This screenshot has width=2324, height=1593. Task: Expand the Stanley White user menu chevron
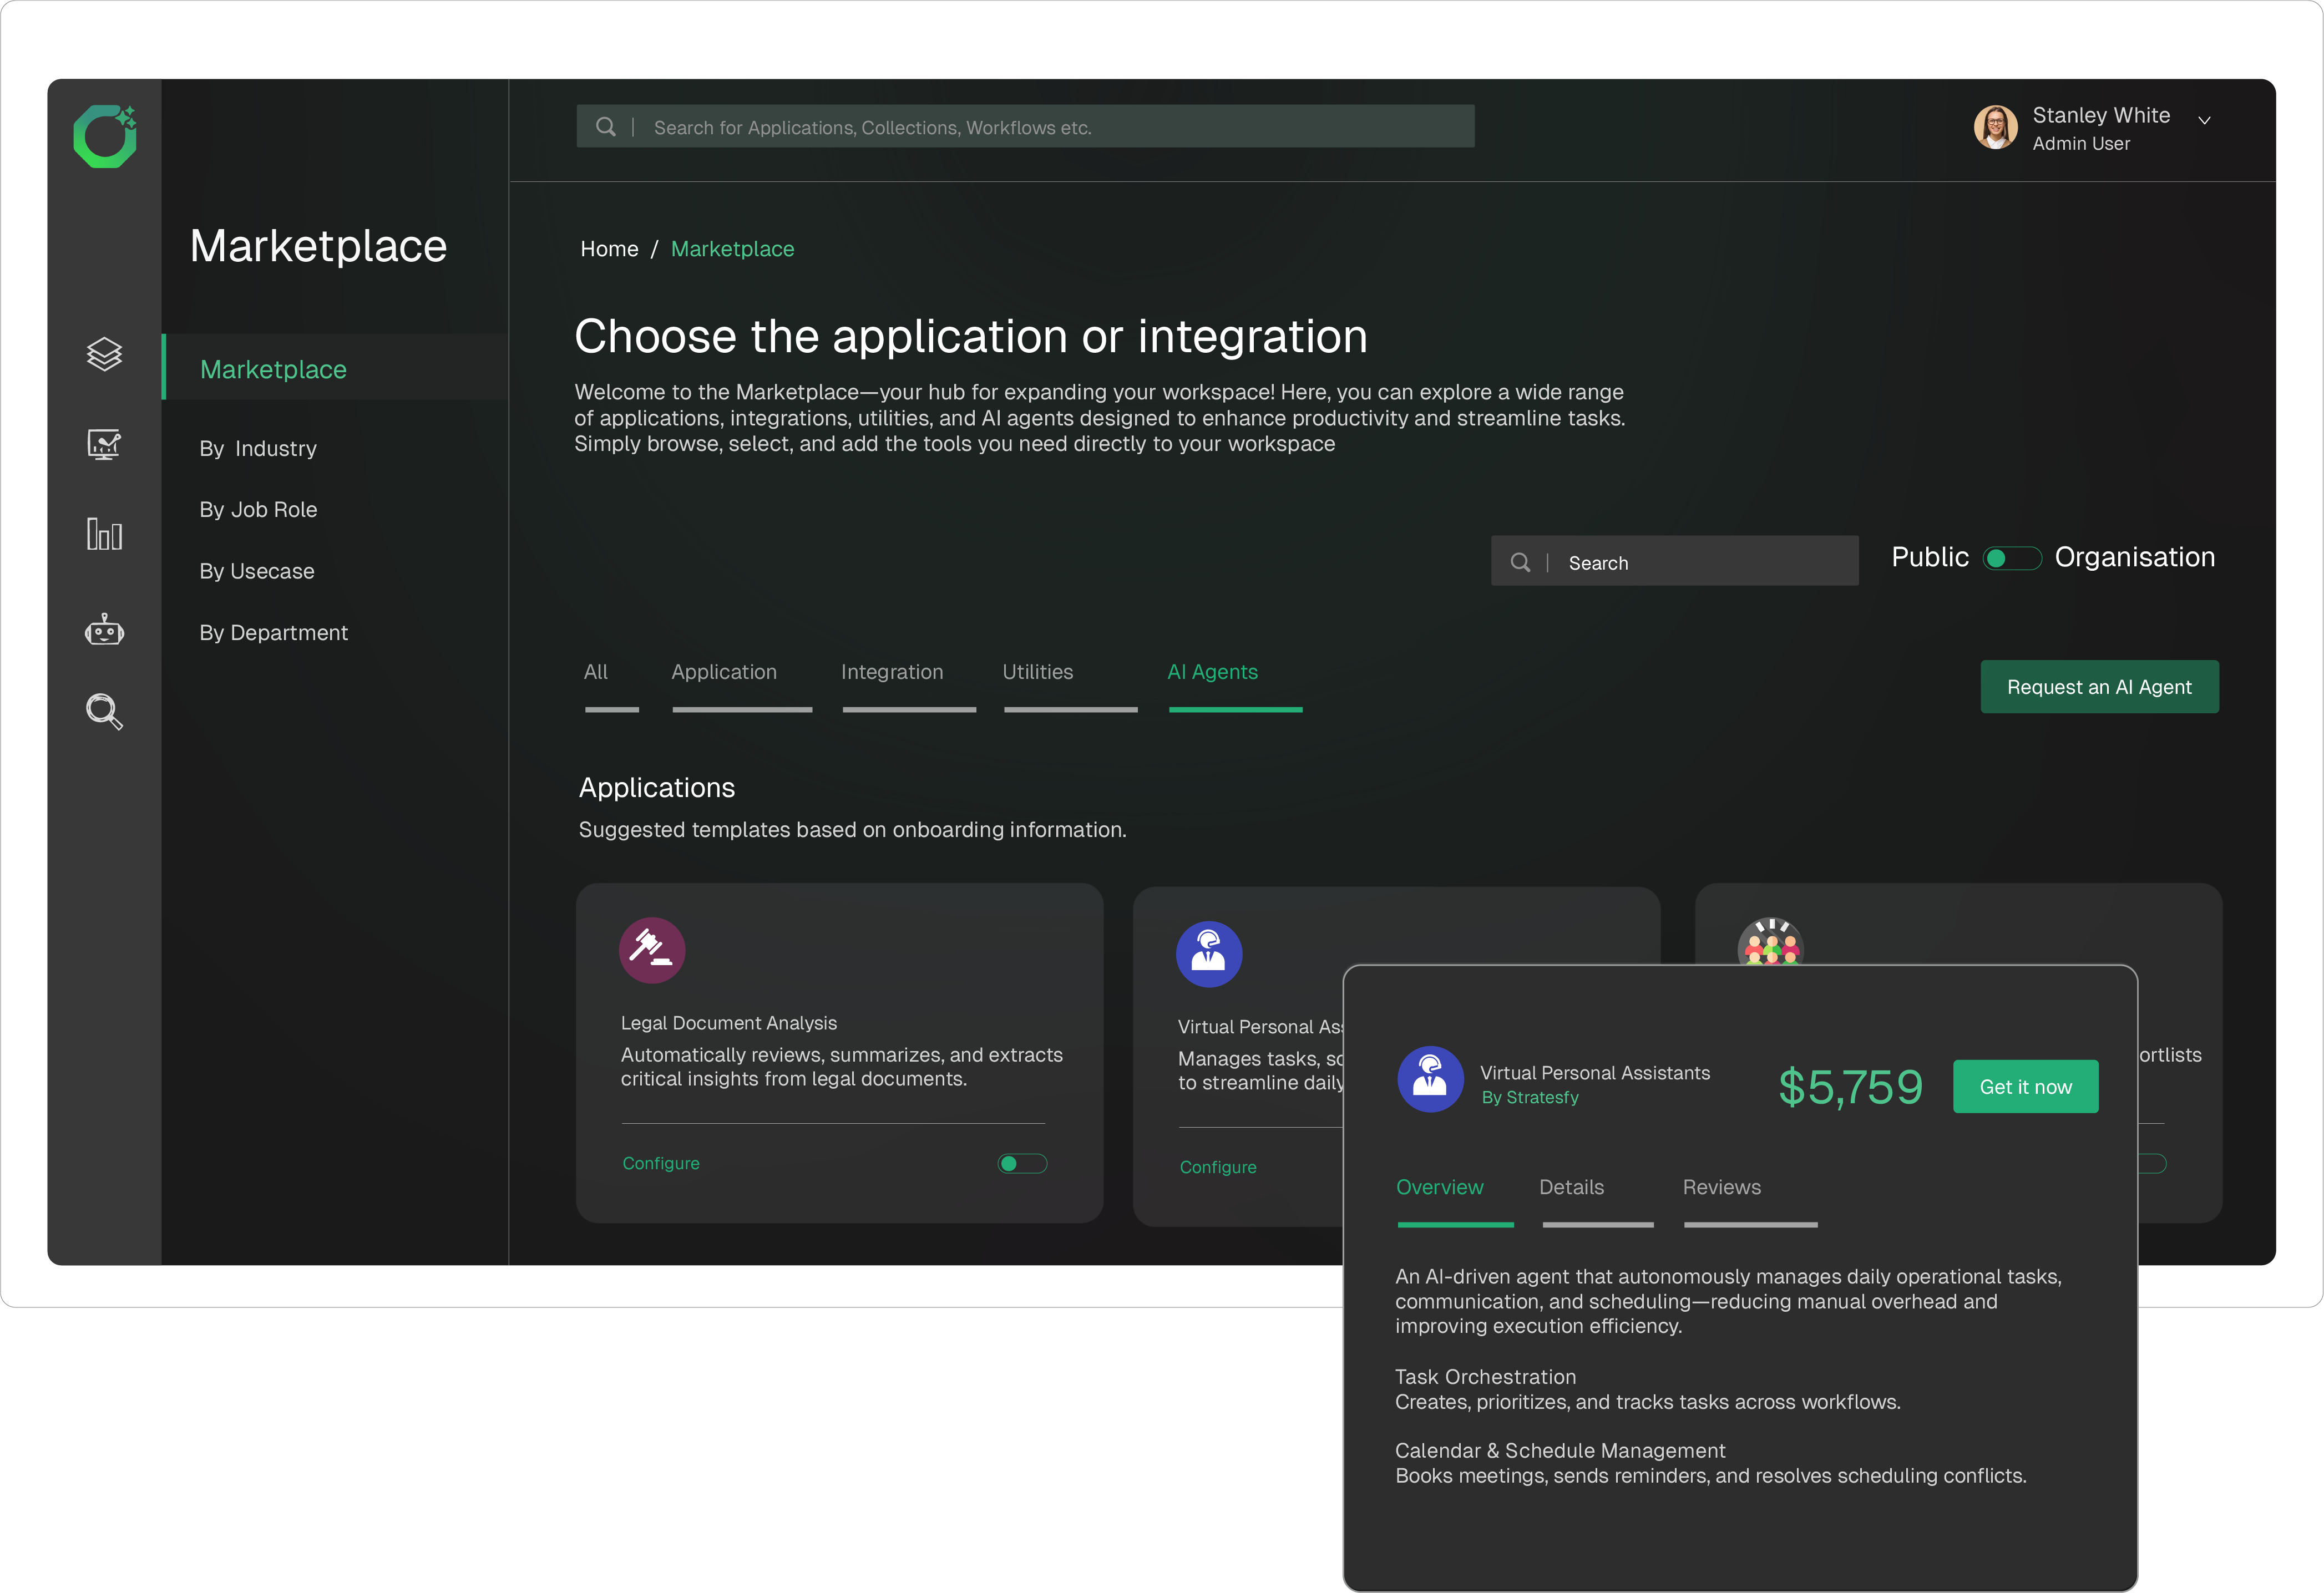point(2204,120)
